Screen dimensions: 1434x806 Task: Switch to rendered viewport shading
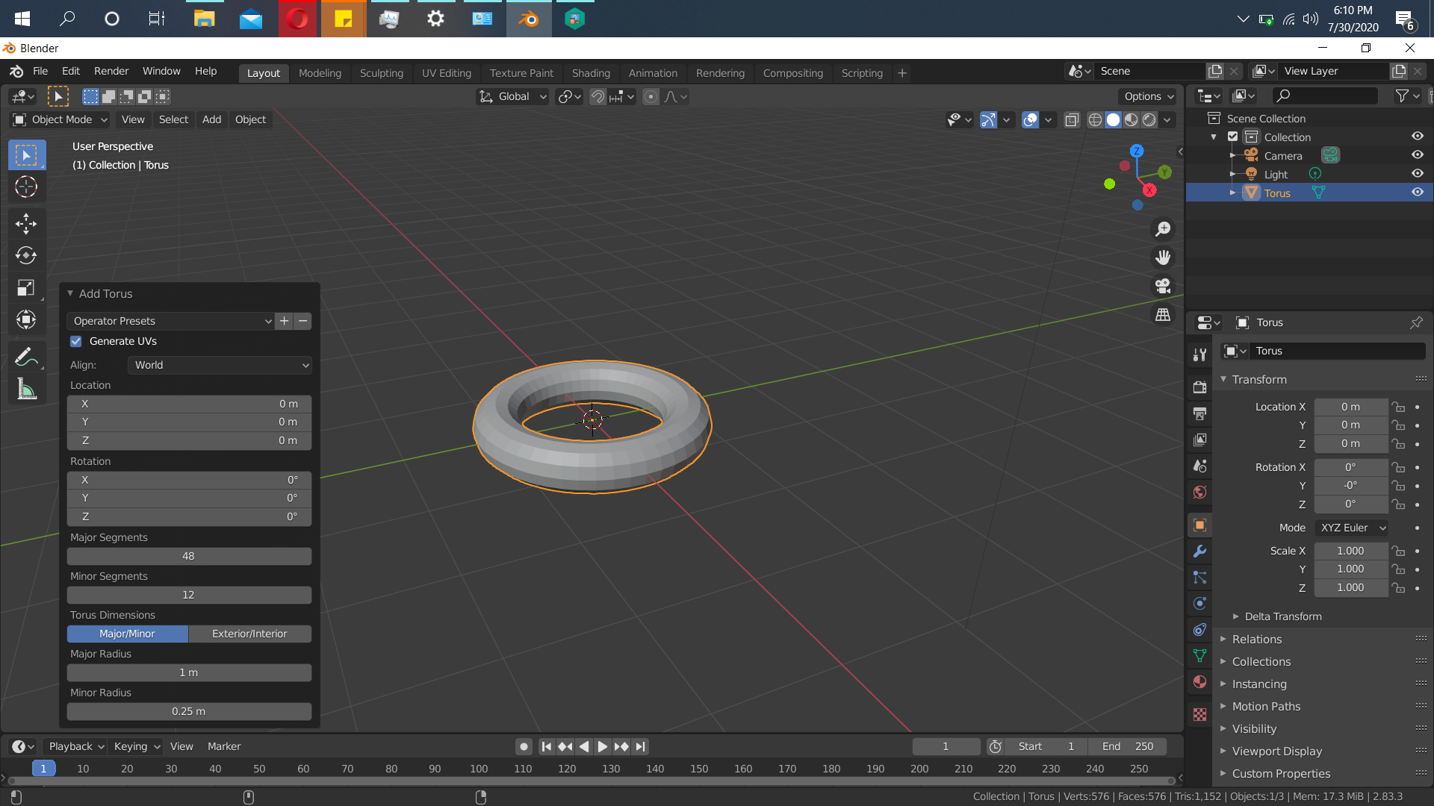tap(1149, 119)
